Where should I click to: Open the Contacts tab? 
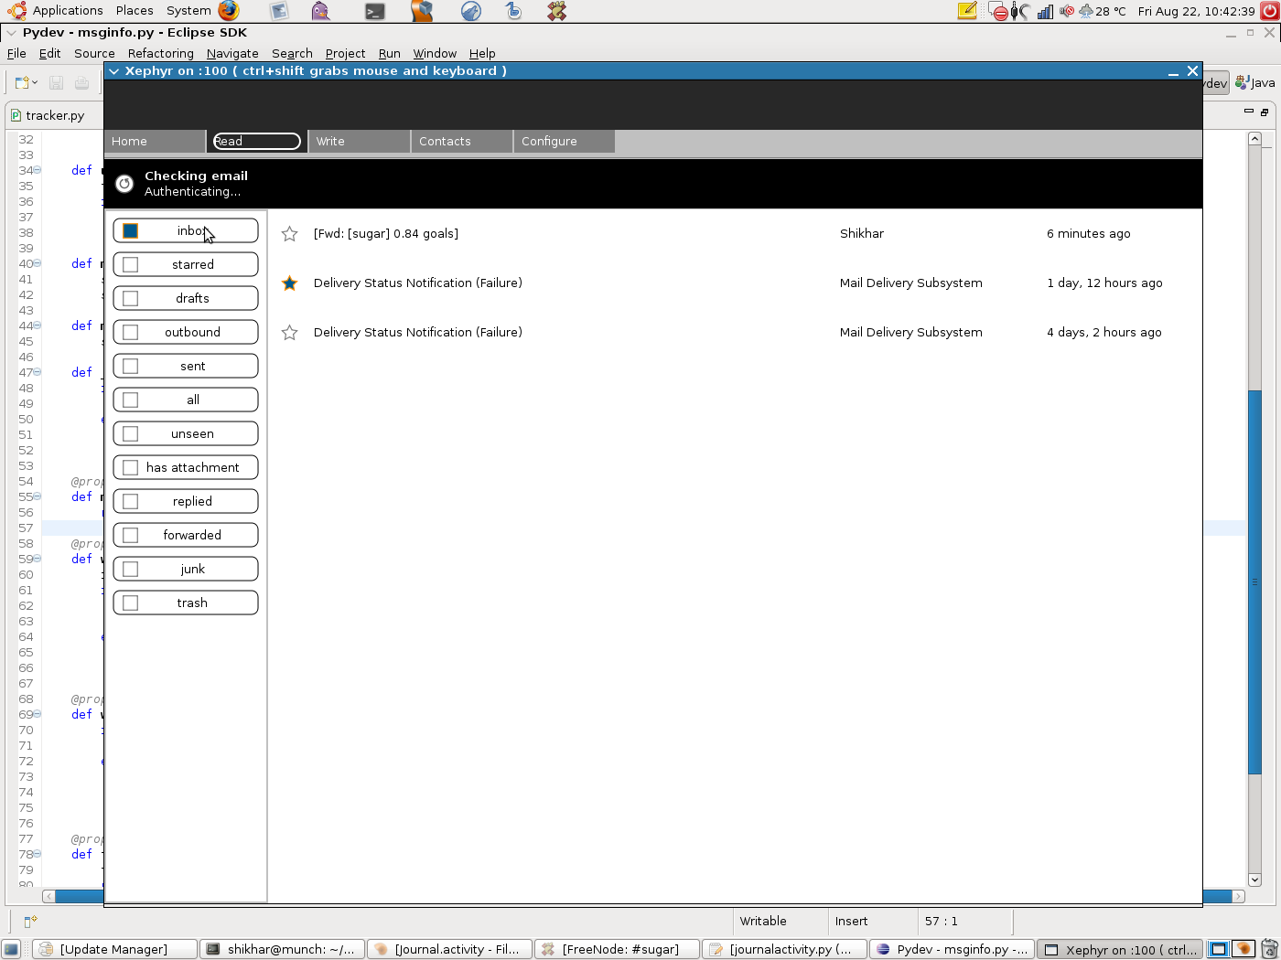coord(461,142)
